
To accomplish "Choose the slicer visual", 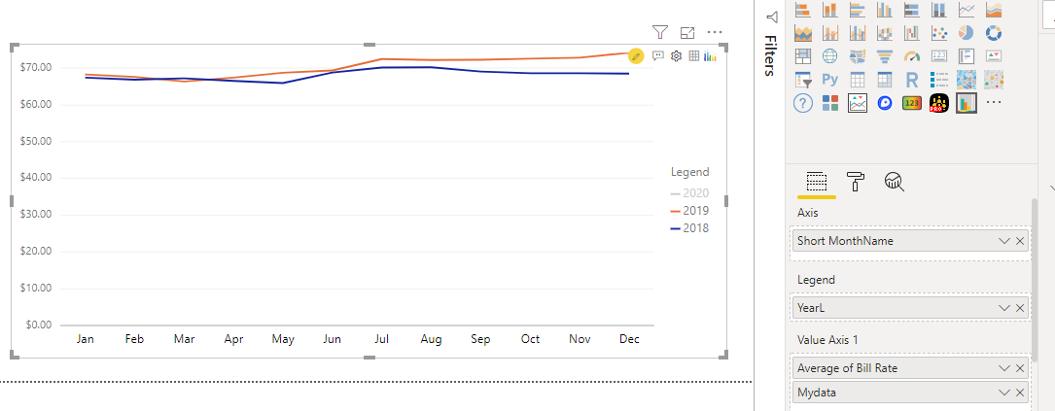I will coord(803,80).
